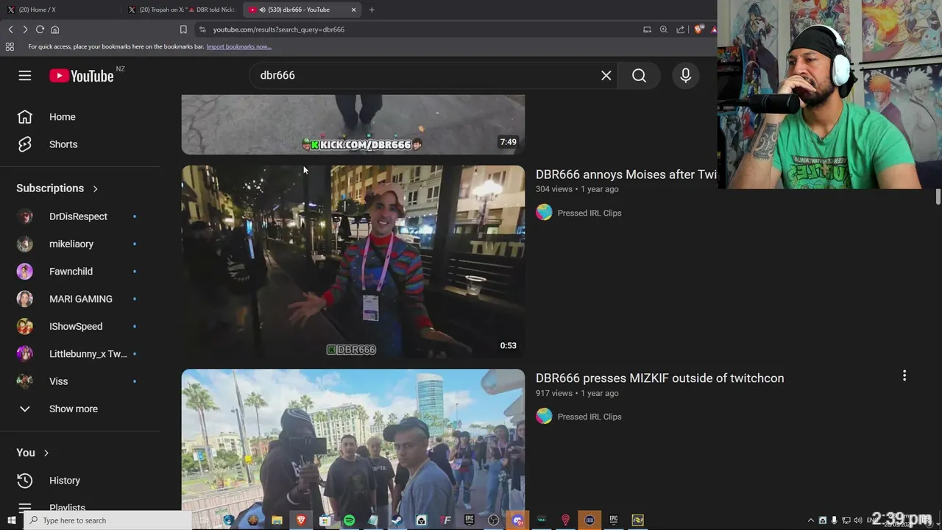The image size is (942, 530).
Task: Open the apps grid in bookmarks bar
Action: pyautogui.click(x=10, y=46)
